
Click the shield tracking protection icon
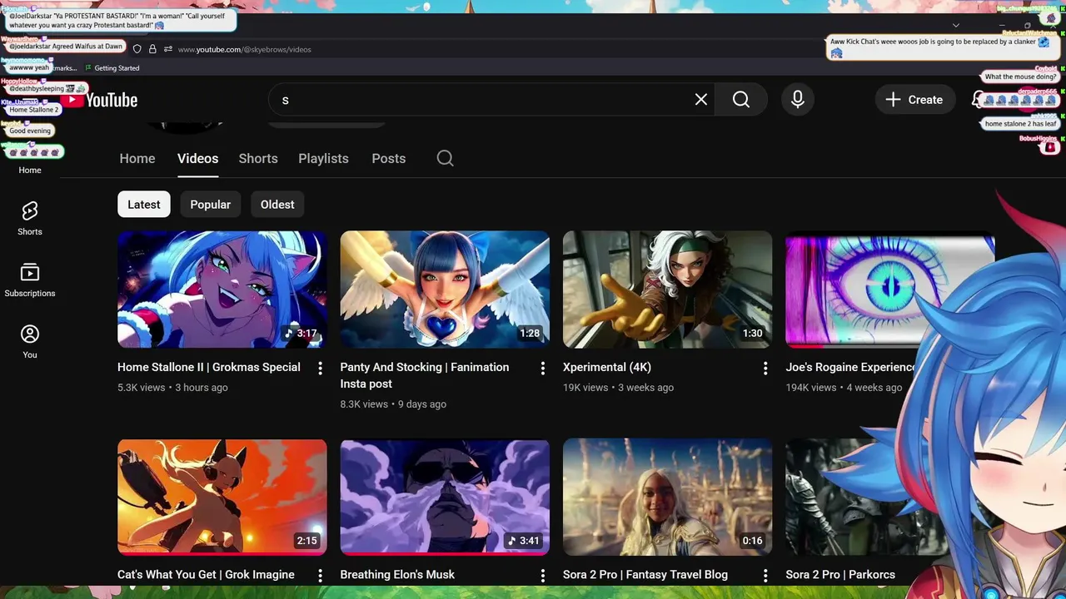pyautogui.click(x=137, y=49)
